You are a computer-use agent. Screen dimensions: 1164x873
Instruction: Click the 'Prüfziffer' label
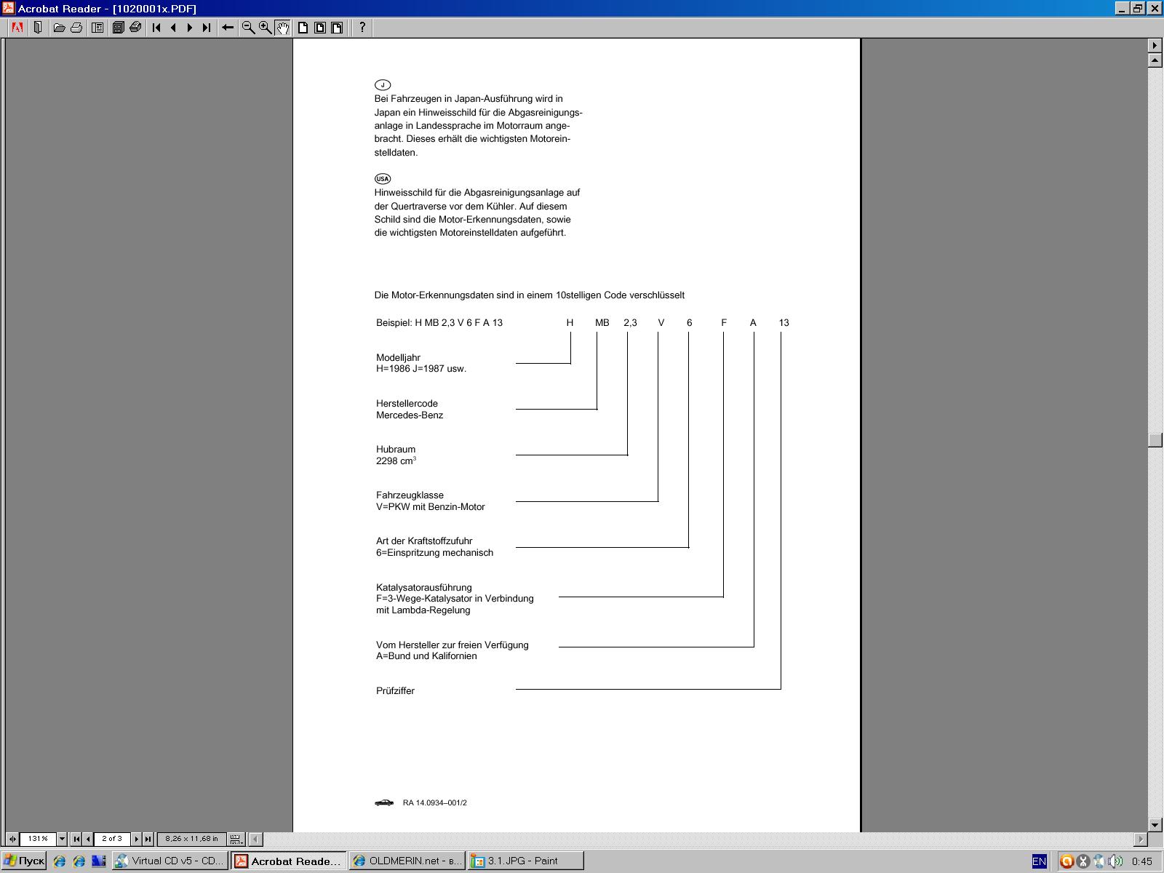coord(395,691)
